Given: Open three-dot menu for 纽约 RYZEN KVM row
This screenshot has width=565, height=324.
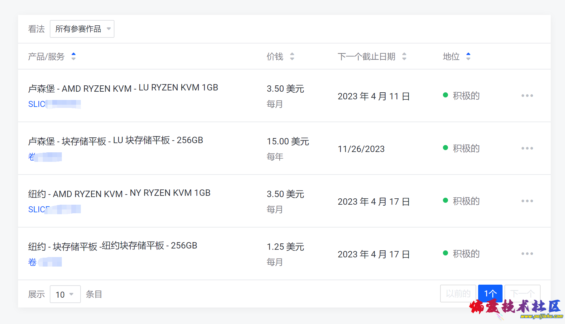Looking at the screenshot, I should click(527, 201).
